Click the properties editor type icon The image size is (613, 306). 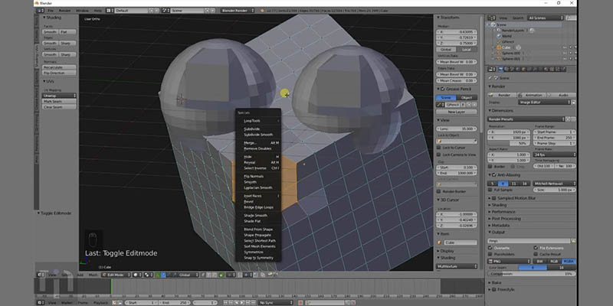point(491,70)
